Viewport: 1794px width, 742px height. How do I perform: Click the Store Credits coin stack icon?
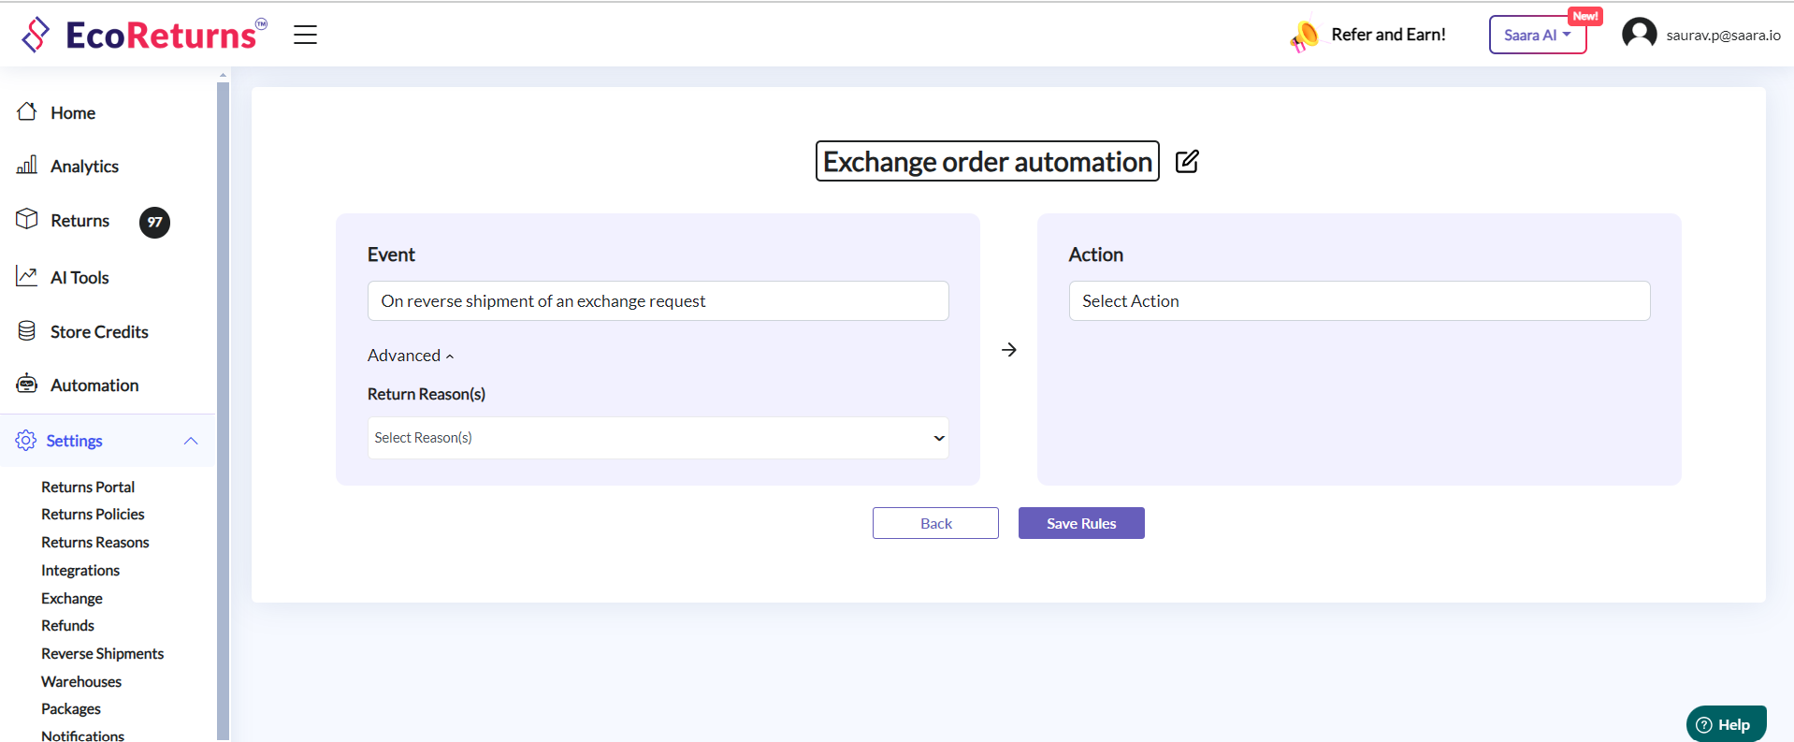pyautogui.click(x=27, y=331)
